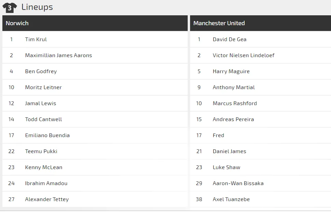The width and height of the screenshot is (331, 212).
Task: Select Harry Maguire in United lineup
Action: click(231, 71)
